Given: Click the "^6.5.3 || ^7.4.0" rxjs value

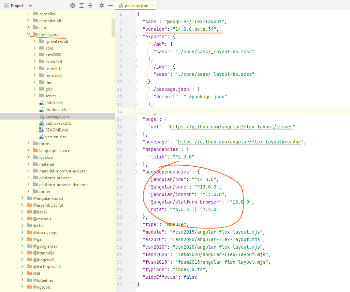Looking at the screenshot, I should coord(194,210).
